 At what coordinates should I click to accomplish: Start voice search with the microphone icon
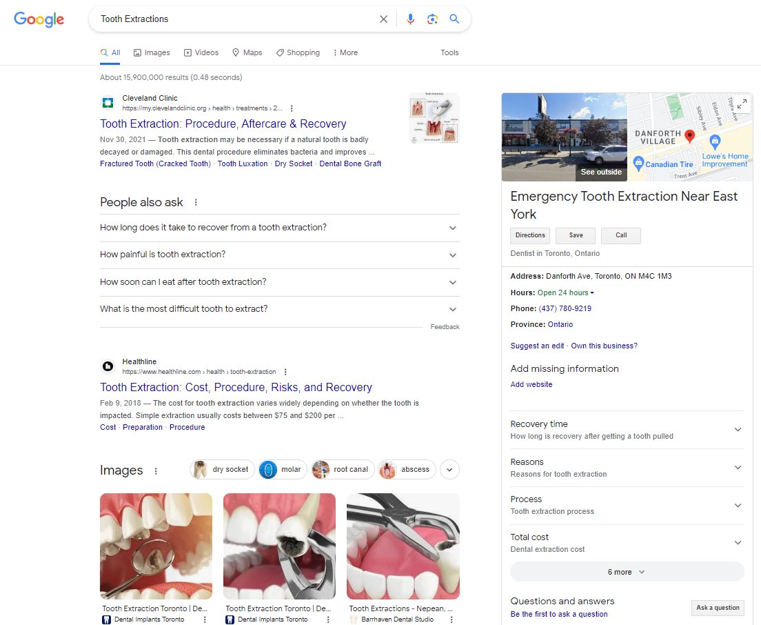(x=410, y=19)
